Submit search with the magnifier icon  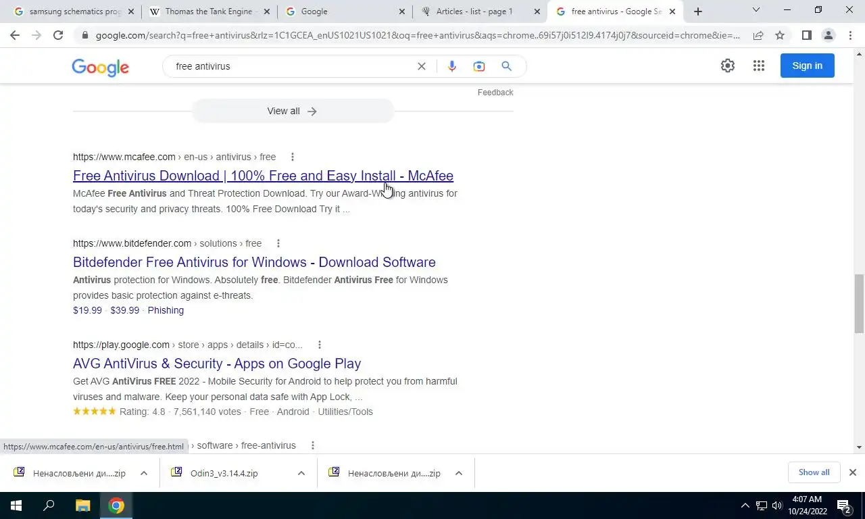506,66
